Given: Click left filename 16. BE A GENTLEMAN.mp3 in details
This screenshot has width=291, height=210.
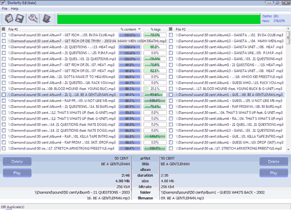Looking at the screenshot, I should coord(108,198).
